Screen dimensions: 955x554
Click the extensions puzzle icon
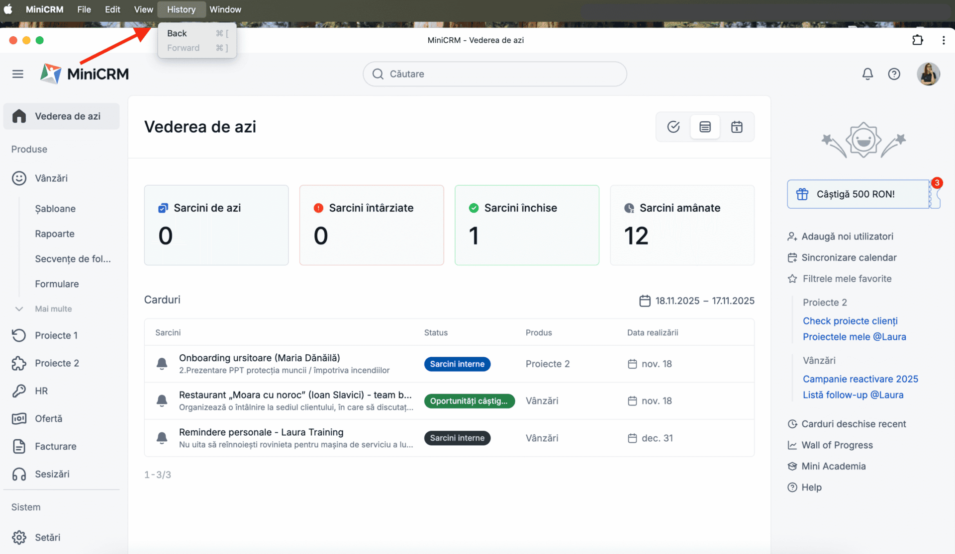[918, 40]
